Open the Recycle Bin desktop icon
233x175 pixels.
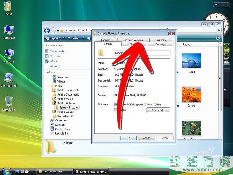9,104
